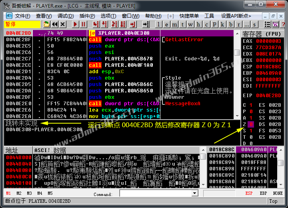Open the Source window via the 's' button
288x208 pixels.
click(254, 24)
